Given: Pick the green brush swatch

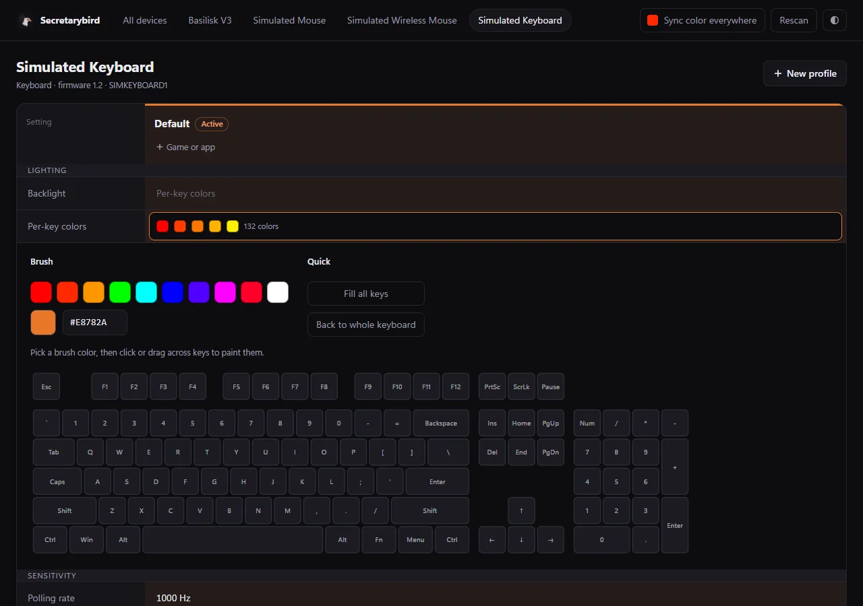Looking at the screenshot, I should 120,292.
